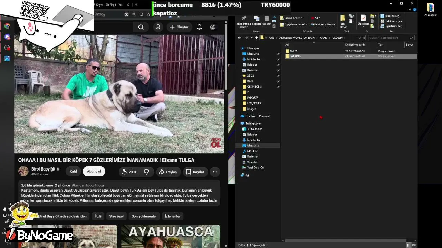Click the video player with the dog

point(119,94)
